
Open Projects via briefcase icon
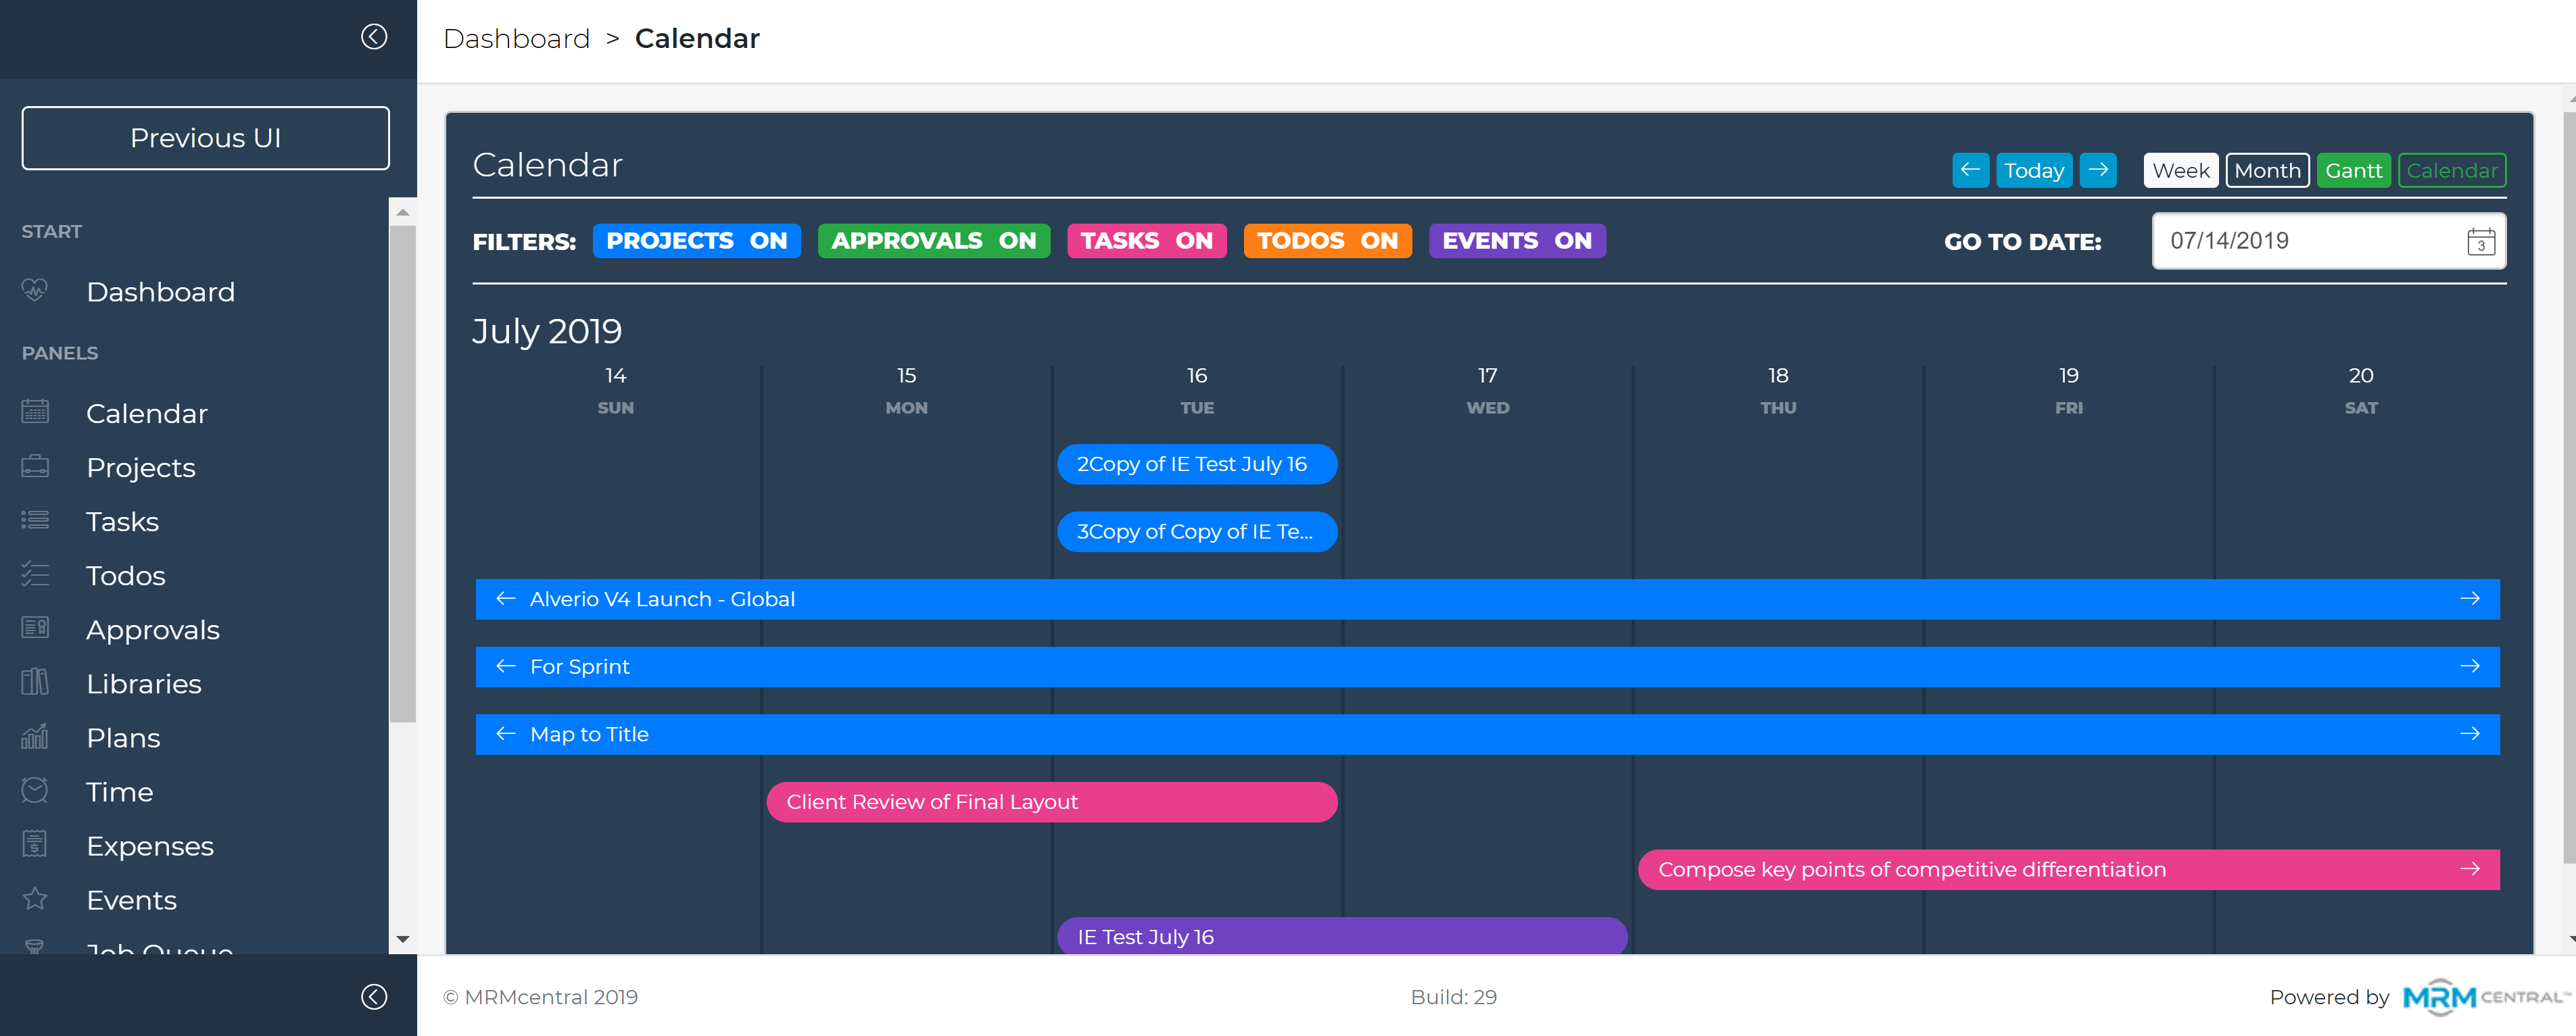(35, 466)
